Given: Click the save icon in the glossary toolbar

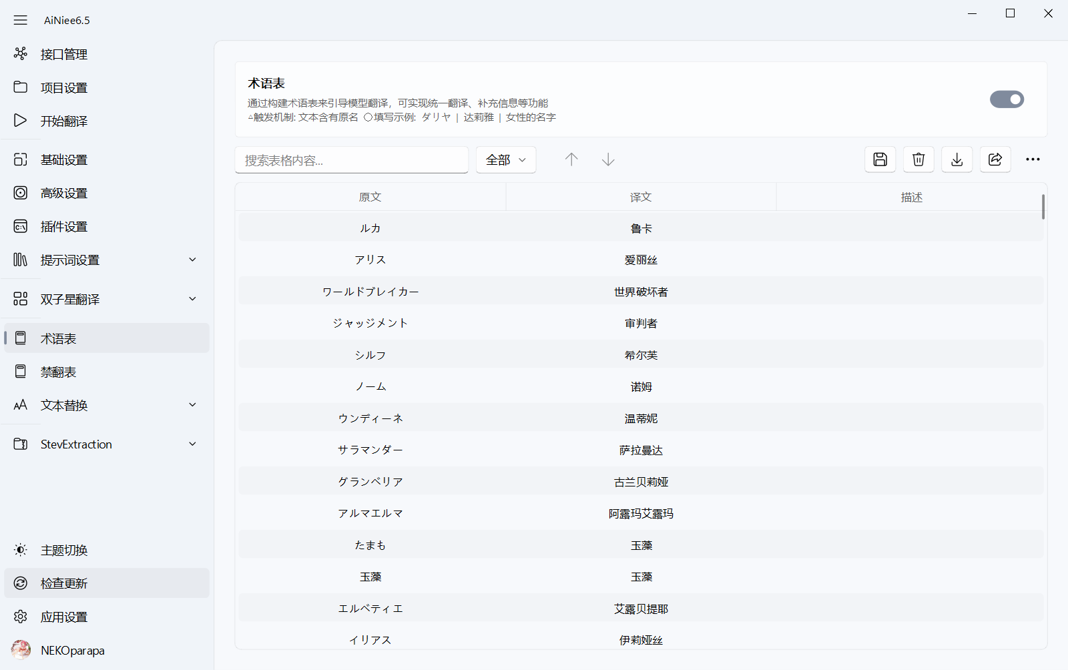Looking at the screenshot, I should tap(880, 159).
